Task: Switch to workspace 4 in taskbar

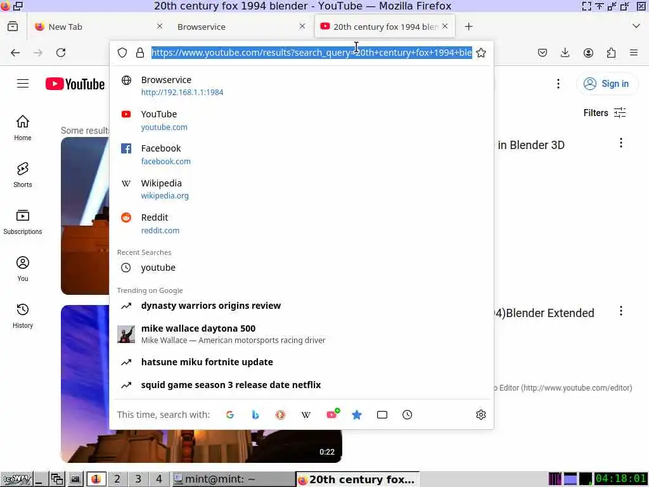Action: tap(159, 479)
